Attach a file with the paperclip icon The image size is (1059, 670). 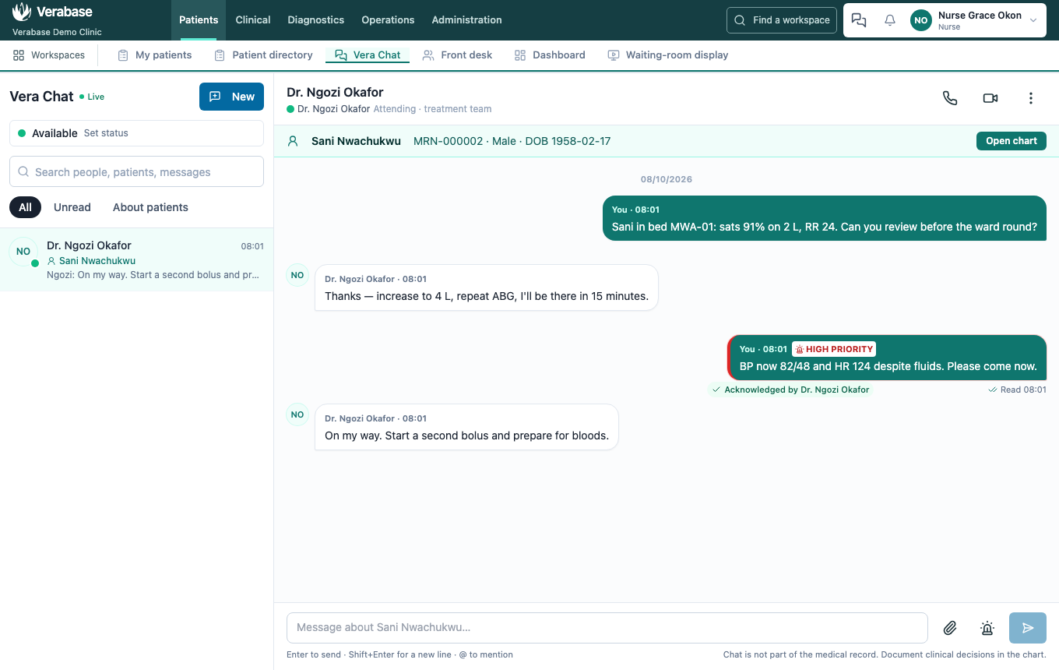click(950, 628)
